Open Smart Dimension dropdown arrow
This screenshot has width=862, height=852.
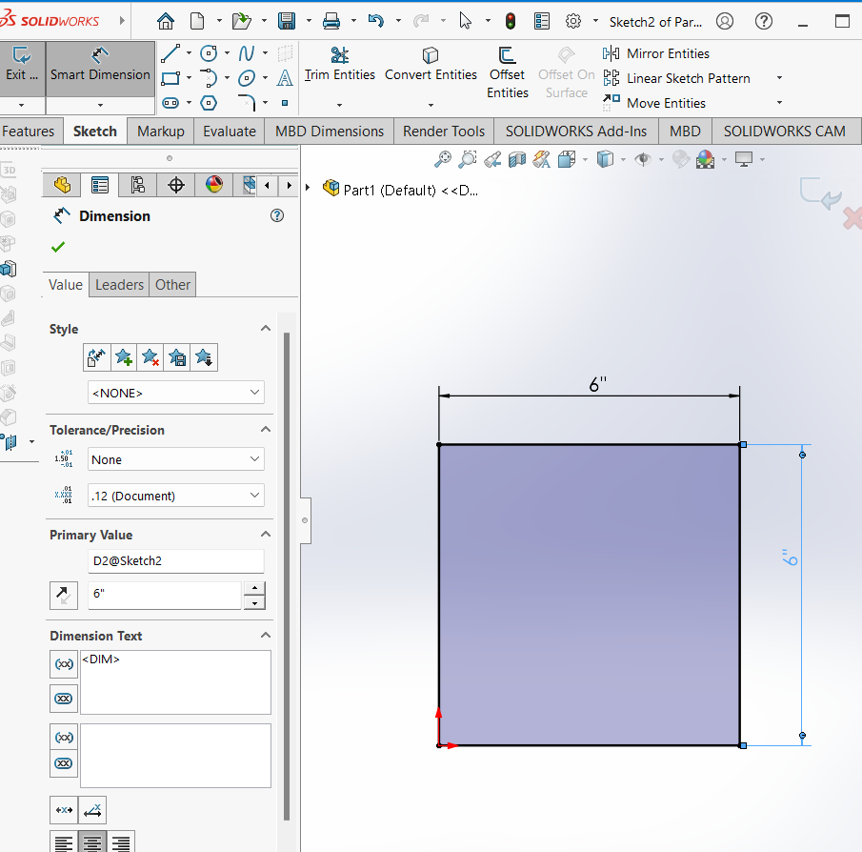[100, 105]
